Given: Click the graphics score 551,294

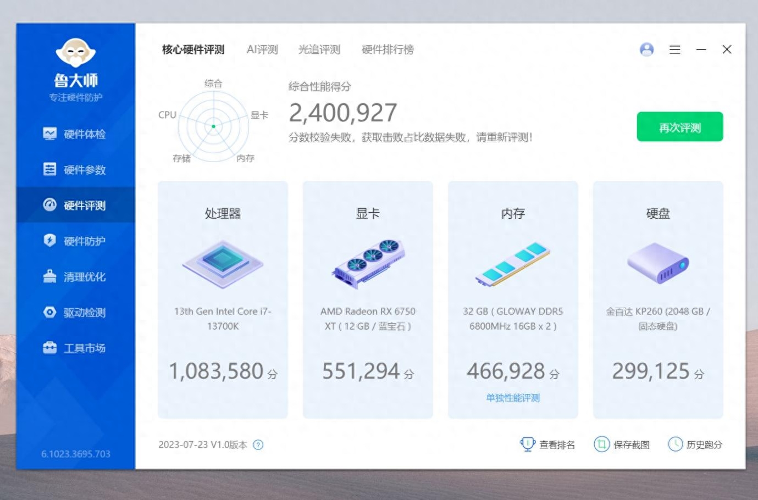Looking at the screenshot, I should (361, 371).
